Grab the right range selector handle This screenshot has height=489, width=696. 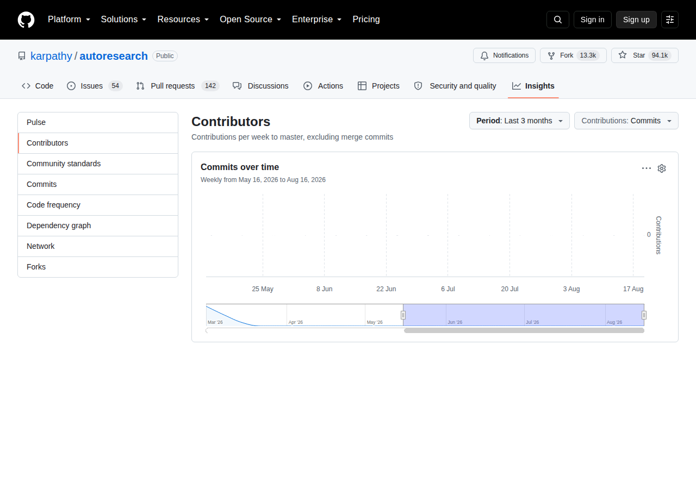click(644, 315)
